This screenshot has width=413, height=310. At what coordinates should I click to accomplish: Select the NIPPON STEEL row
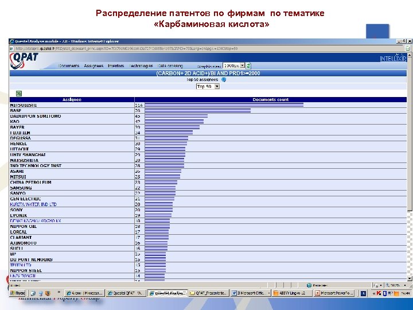(x=208, y=270)
